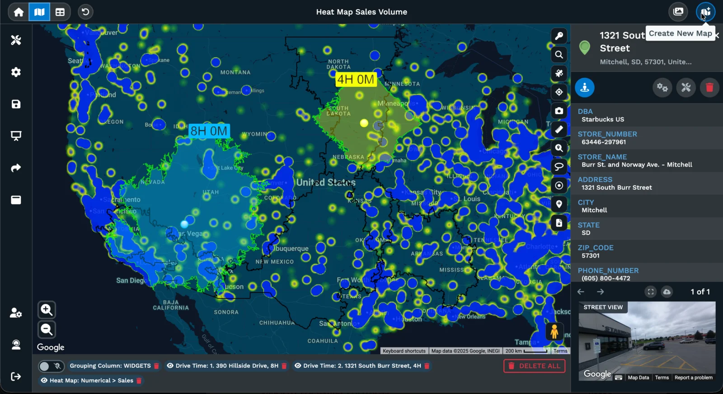Image resolution: width=723 pixels, height=394 pixels.
Task: Open presentation mode icon in sidebar
Action: 16,136
